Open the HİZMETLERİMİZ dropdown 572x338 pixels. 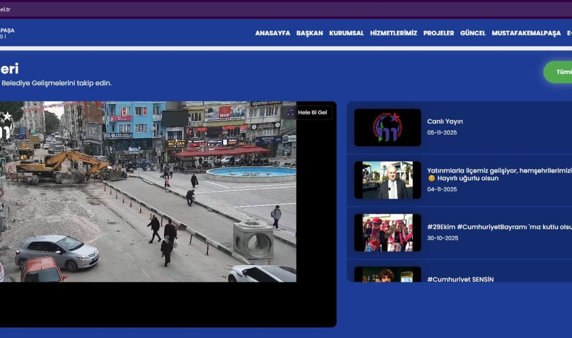coord(393,33)
